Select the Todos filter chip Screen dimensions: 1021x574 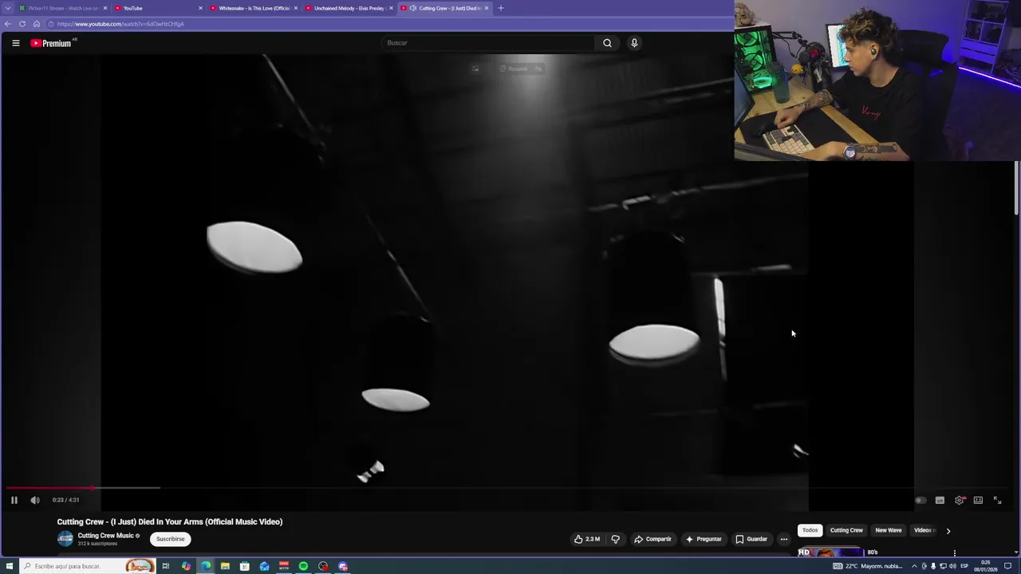[810, 530]
